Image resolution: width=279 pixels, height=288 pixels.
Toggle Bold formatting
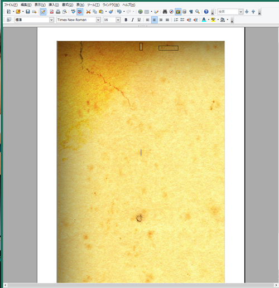pos(126,19)
